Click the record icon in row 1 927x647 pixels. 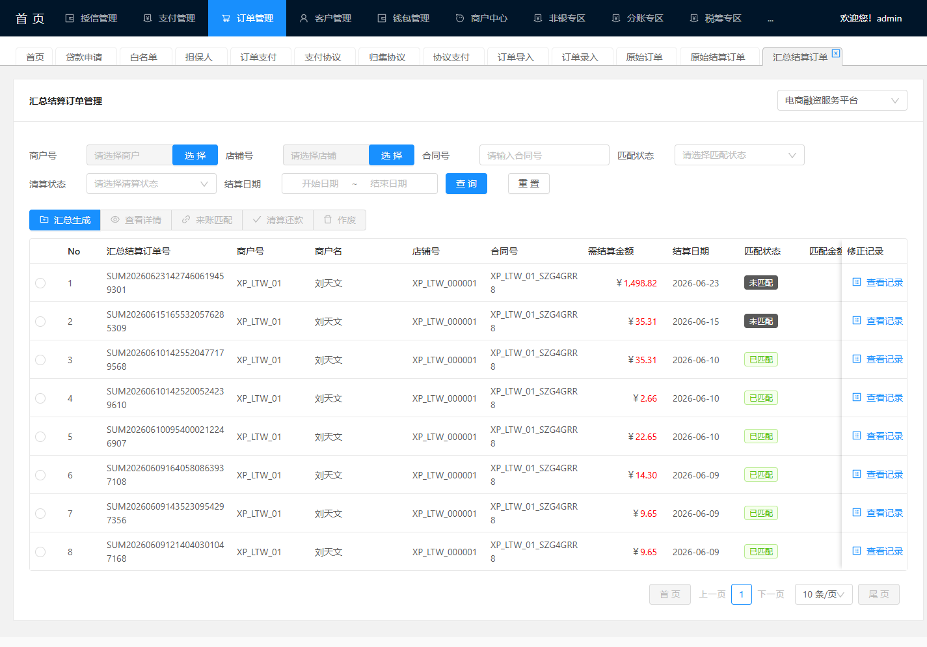tap(857, 282)
